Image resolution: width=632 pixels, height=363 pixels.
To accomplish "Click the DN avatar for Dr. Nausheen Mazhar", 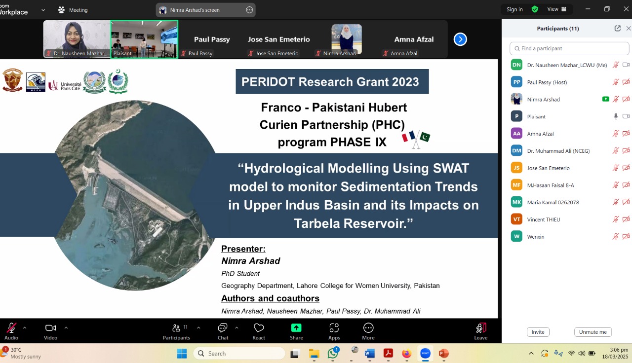I will (516, 65).
